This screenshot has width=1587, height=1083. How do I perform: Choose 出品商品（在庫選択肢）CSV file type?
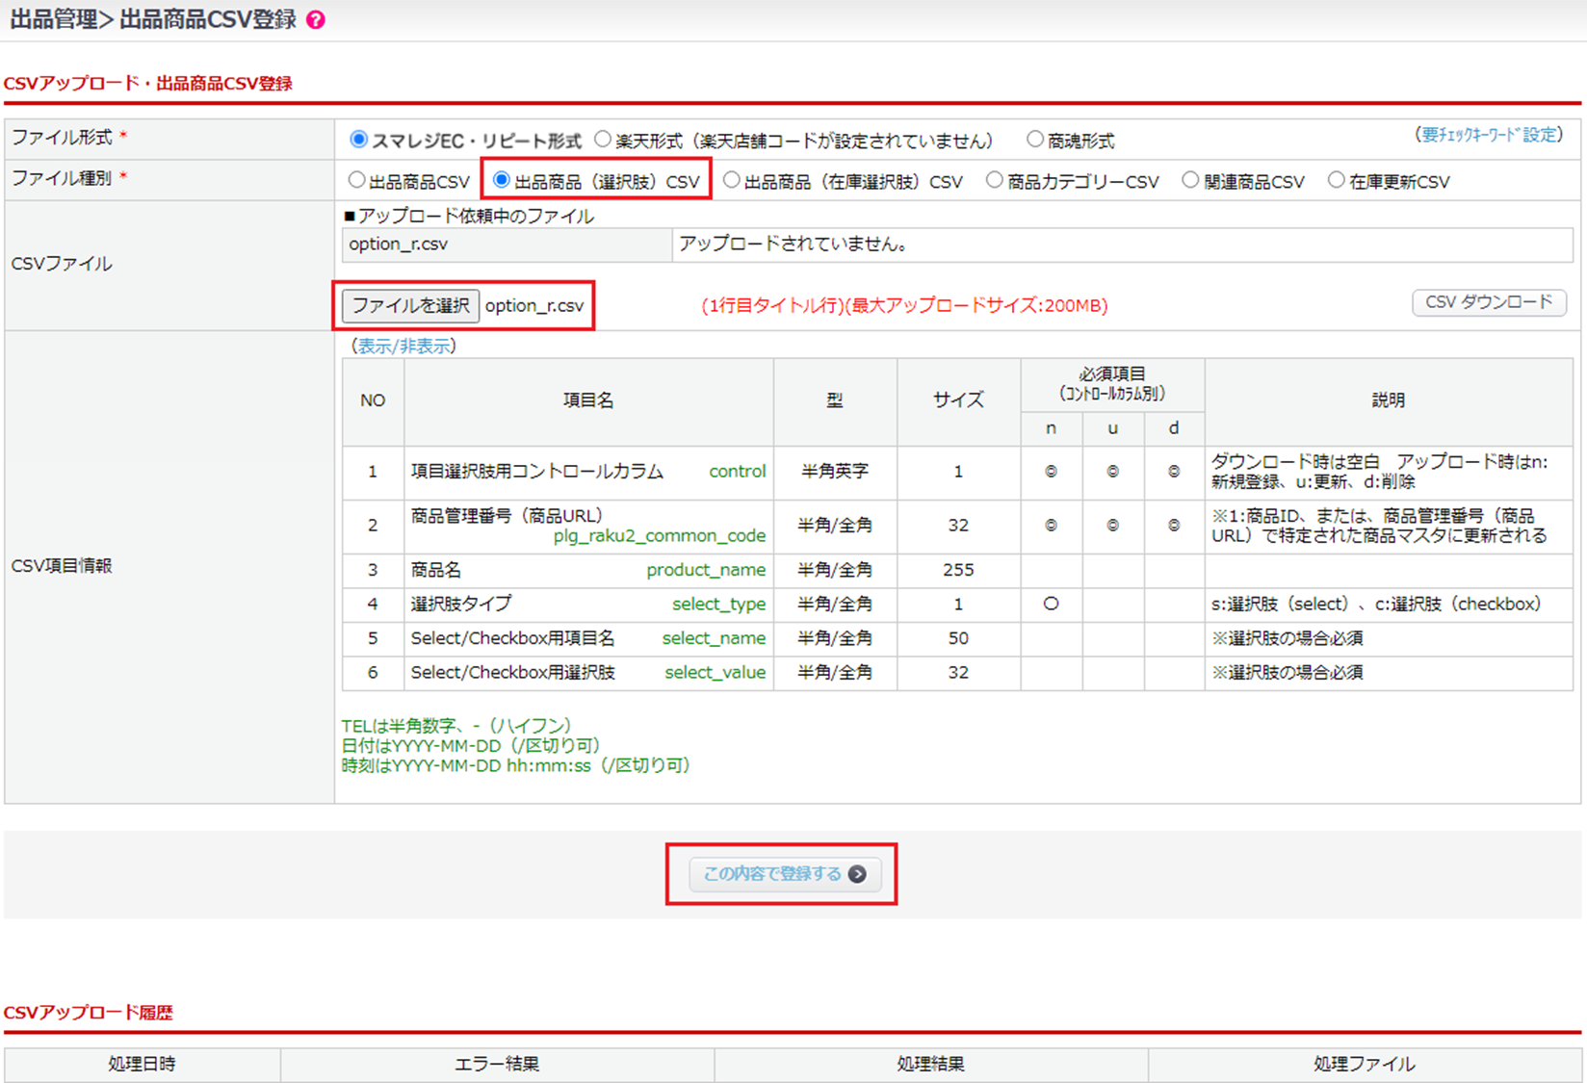[732, 180]
